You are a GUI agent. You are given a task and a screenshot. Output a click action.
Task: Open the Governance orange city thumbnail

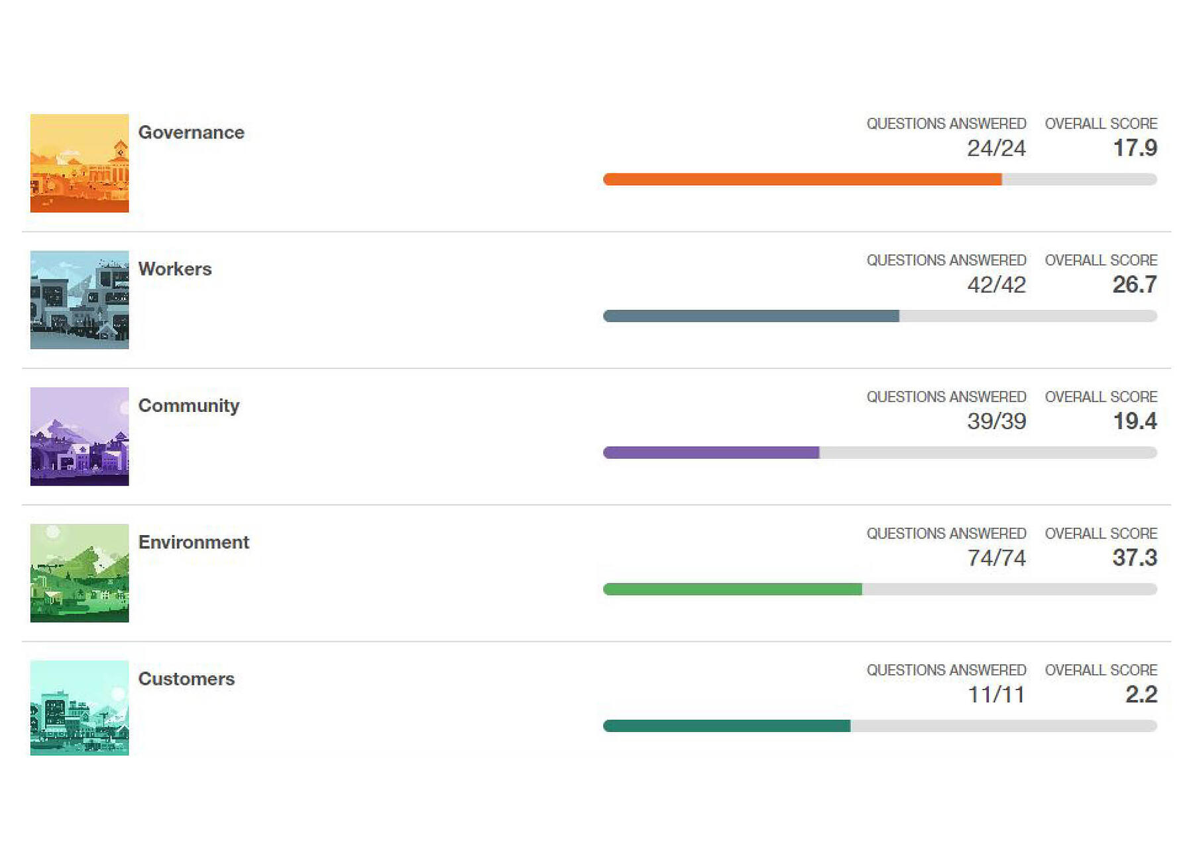80,163
